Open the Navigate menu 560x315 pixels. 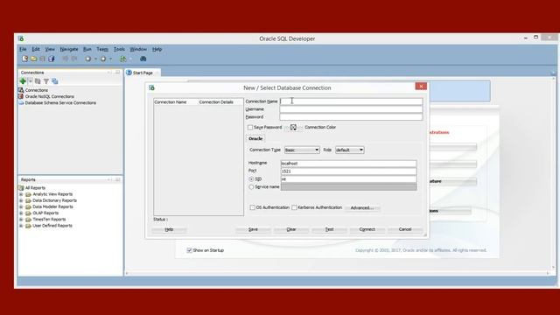69,49
